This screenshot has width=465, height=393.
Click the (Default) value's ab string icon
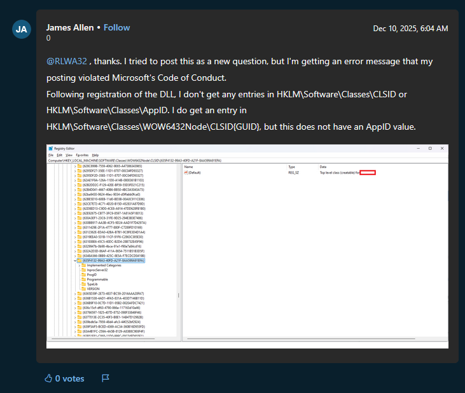coord(186,172)
